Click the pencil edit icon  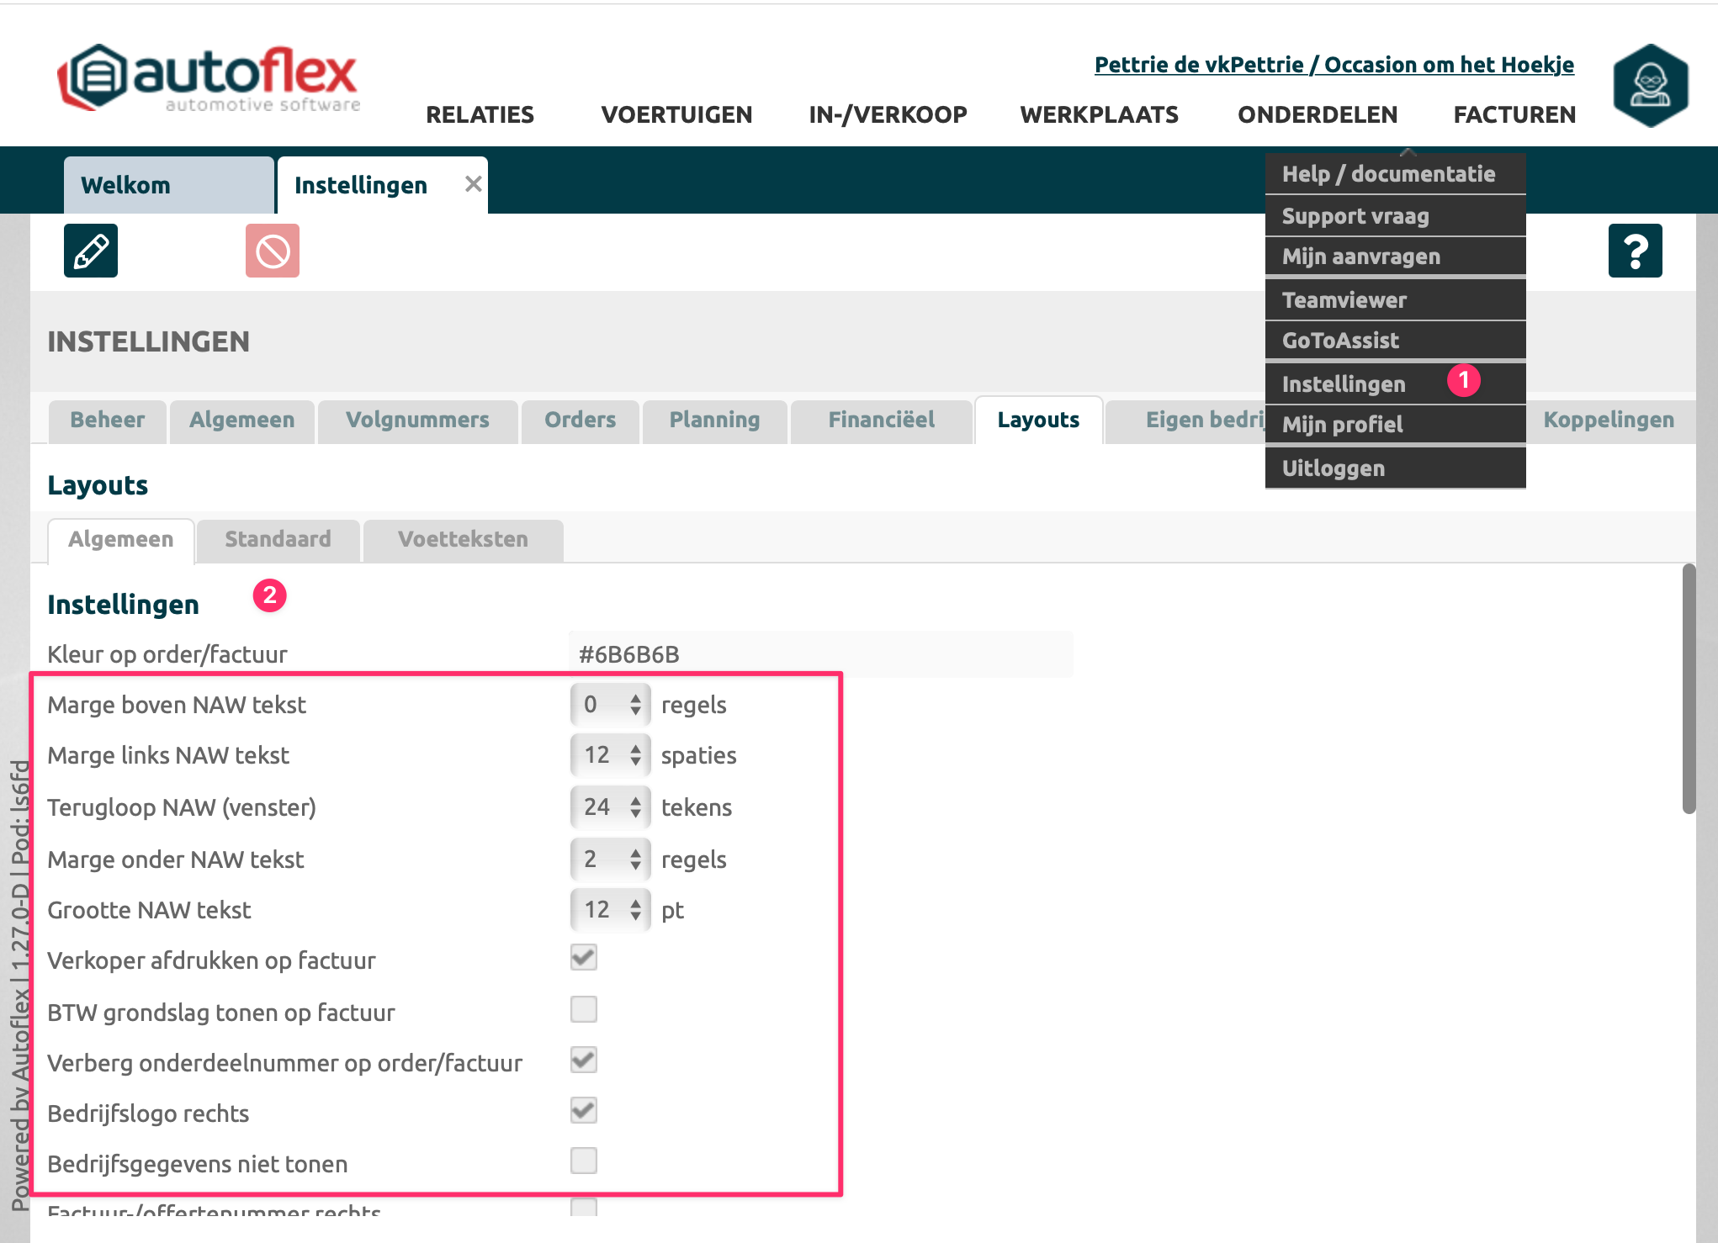click(x=91, y=251)
